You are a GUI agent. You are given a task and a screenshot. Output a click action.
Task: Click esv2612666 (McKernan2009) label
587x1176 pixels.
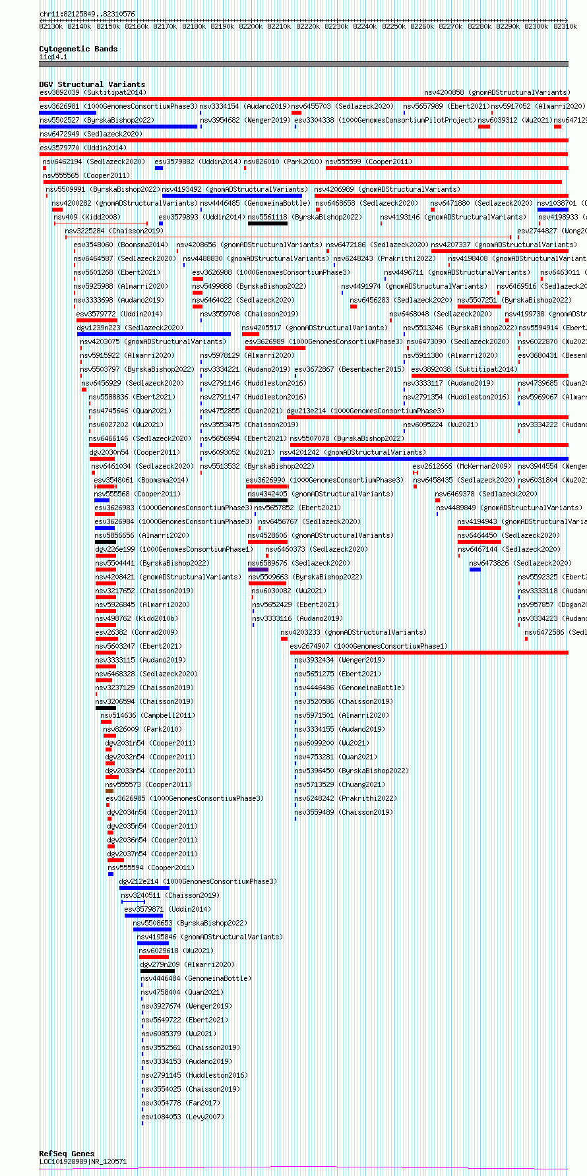[x=462, y=467]
